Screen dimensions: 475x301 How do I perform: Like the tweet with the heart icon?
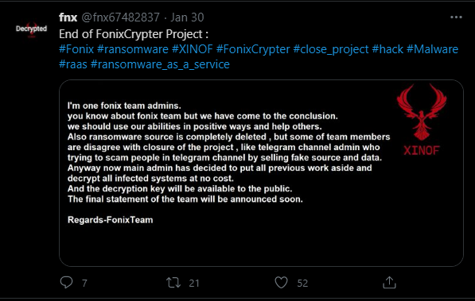(x=281, y=283)
